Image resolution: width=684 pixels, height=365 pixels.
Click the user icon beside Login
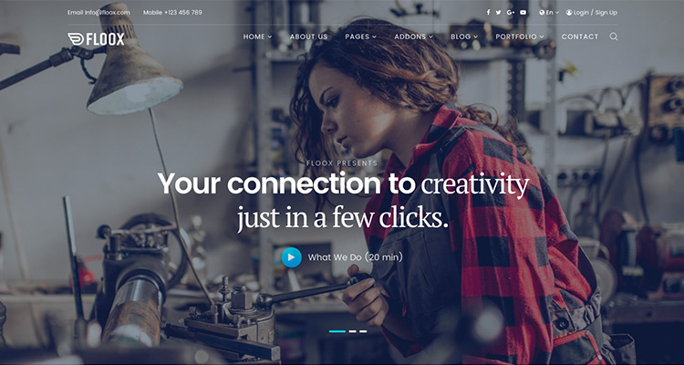point(569,13)
